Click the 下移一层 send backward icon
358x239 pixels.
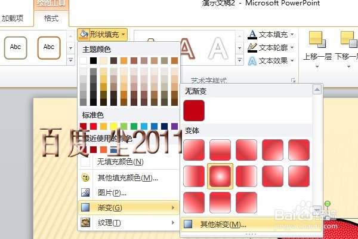tap(348, 40)
